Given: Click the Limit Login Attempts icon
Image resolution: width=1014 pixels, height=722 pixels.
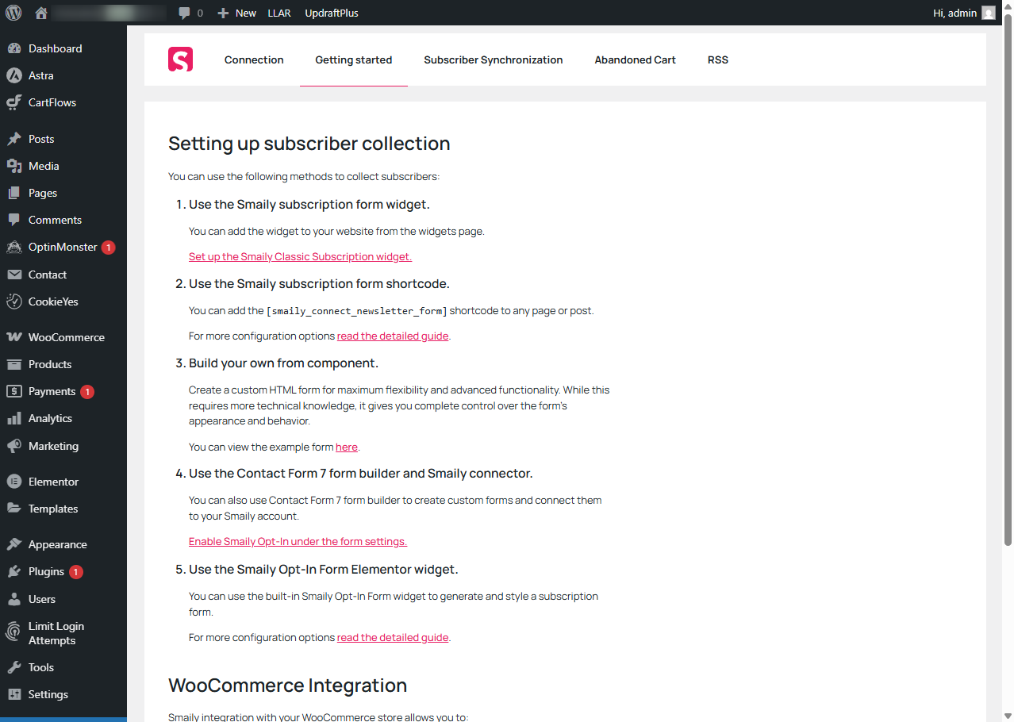Looking at the screenshot, I should (x=13, y=632).
